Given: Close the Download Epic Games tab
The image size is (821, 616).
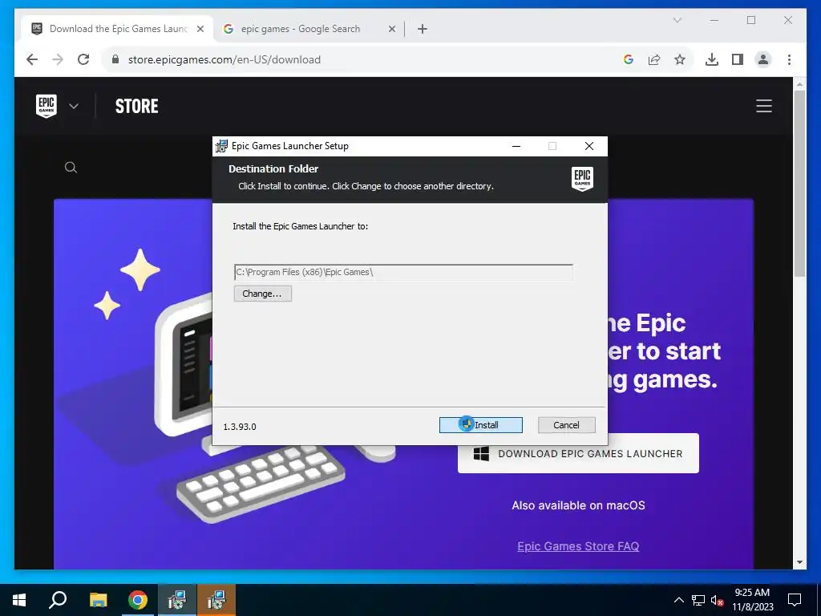Looking at the screenshot, I should (x=200, y=29).
